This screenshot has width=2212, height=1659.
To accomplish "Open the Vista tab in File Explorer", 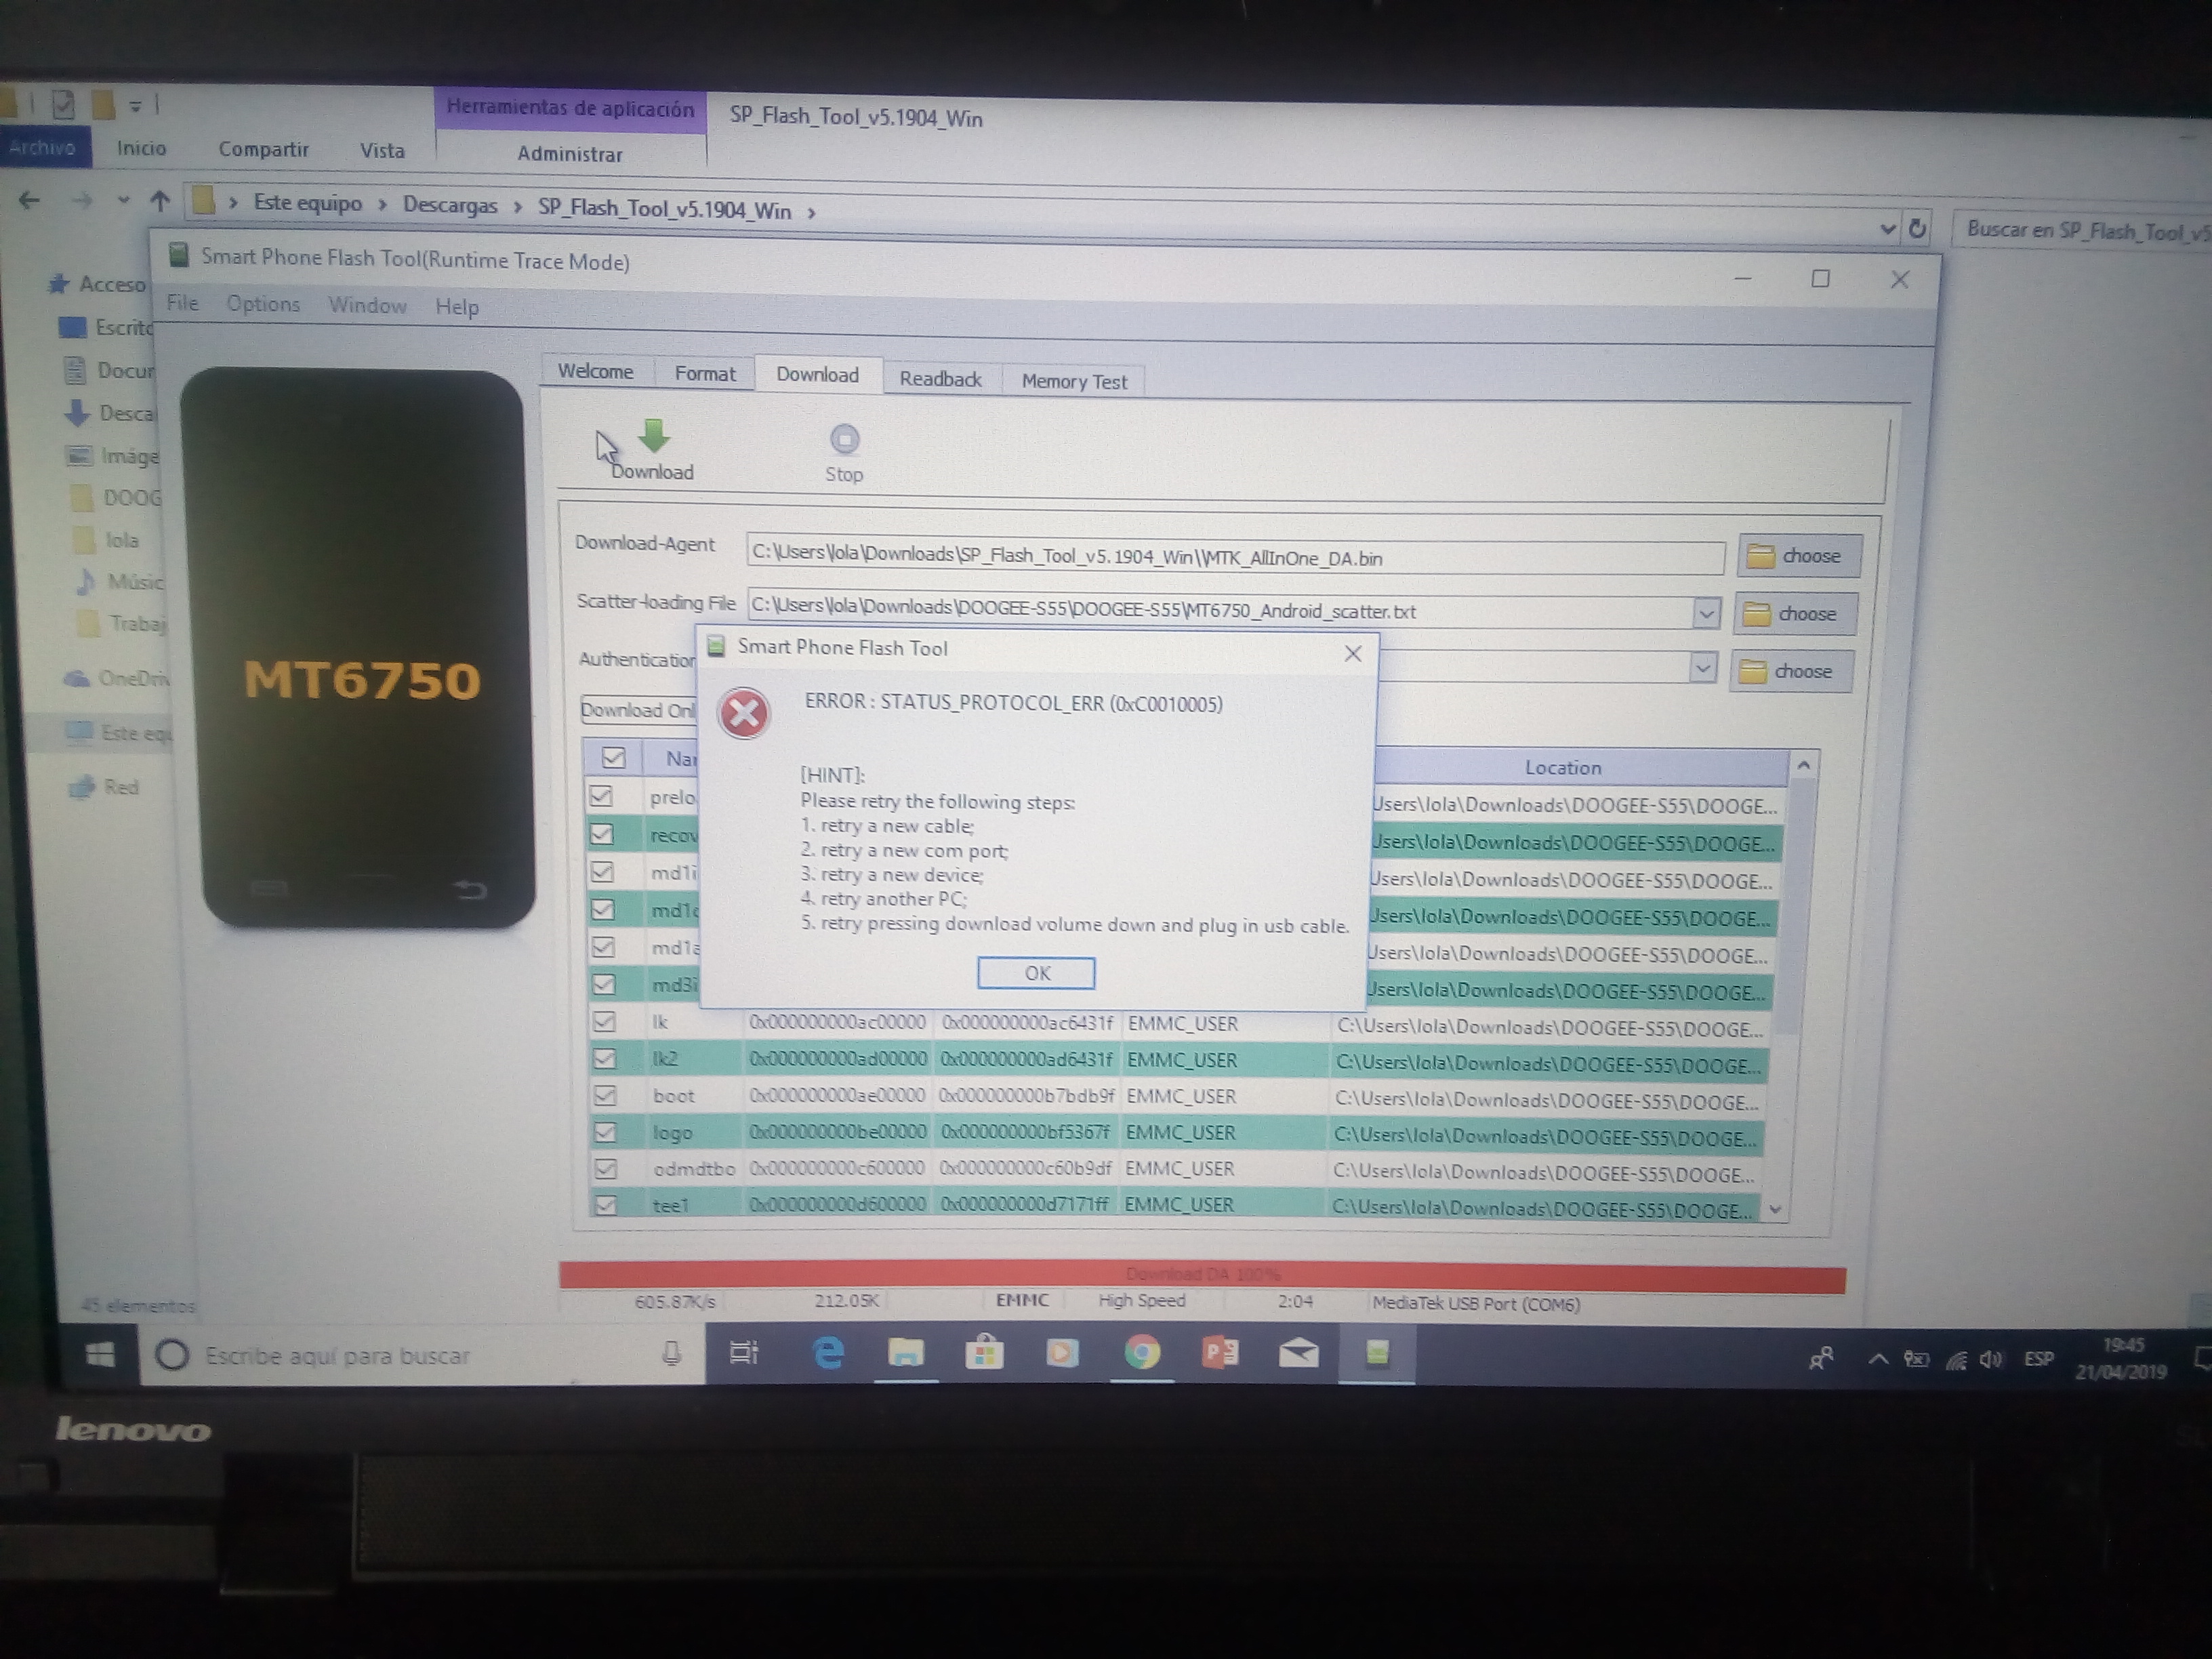I will [x=382, y=150].
